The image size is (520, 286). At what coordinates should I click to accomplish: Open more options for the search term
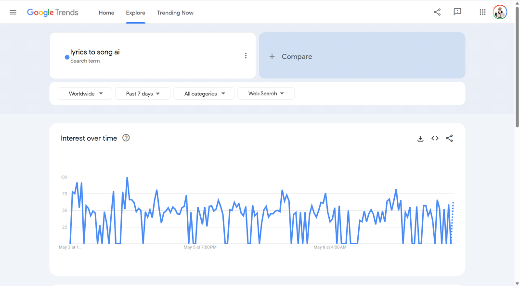246,56
